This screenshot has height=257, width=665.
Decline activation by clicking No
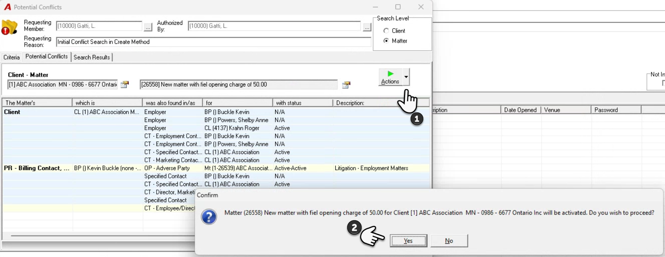click(x=449, y=241)
